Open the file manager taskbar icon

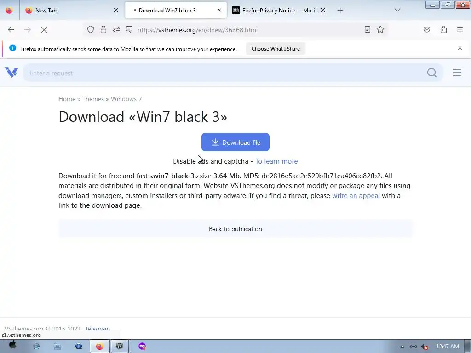tap(57, 347)
